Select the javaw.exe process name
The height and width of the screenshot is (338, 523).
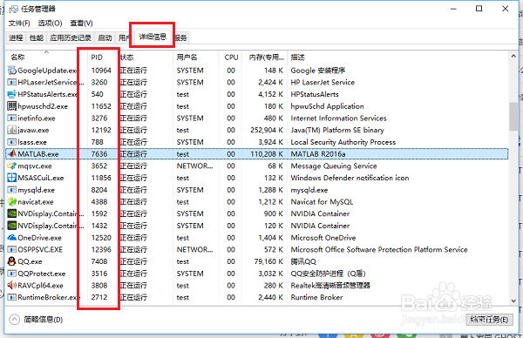coord(33,130)
